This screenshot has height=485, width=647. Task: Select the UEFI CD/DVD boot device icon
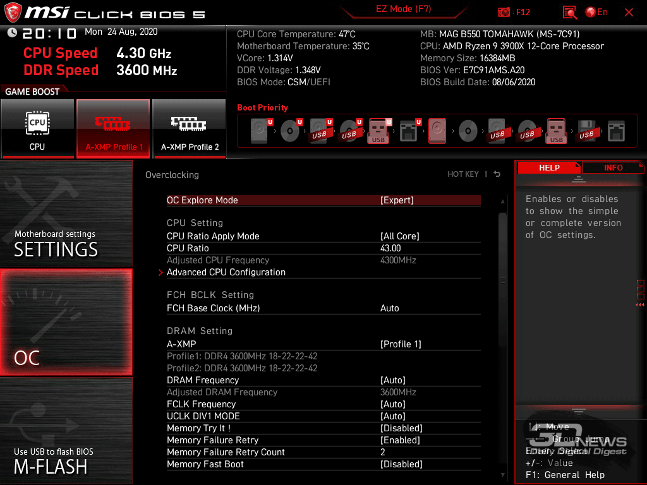tap(291, 131)
